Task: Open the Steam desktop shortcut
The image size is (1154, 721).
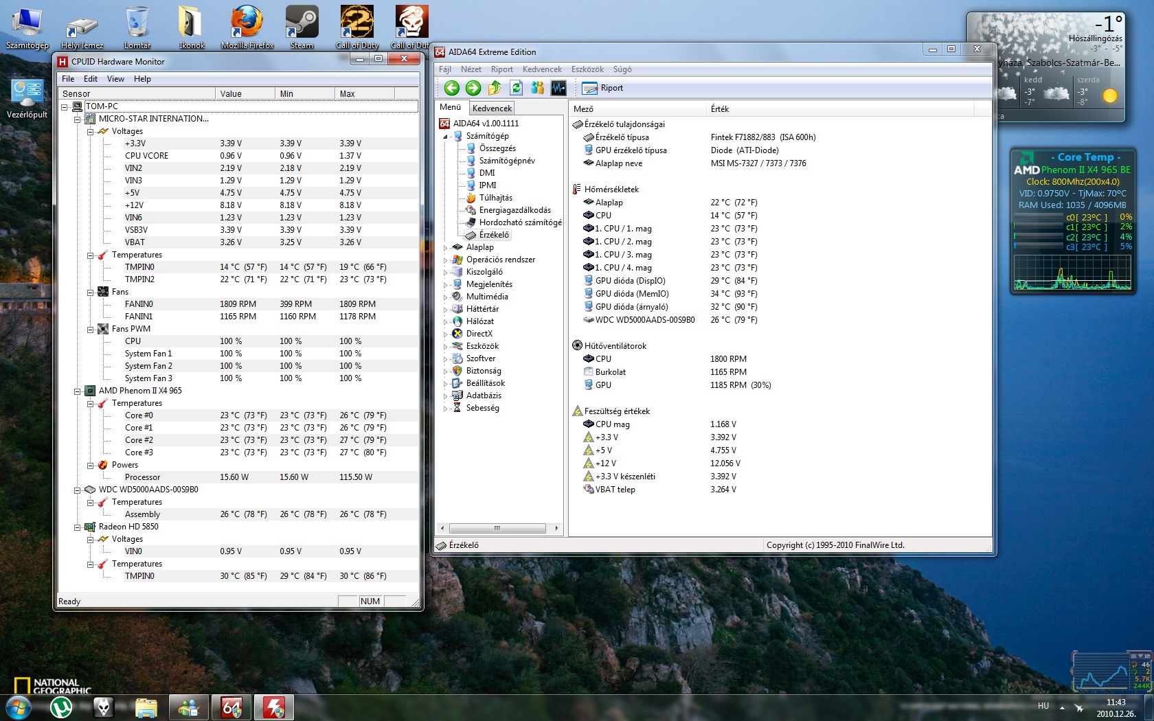Action: (x=302, y=27)
